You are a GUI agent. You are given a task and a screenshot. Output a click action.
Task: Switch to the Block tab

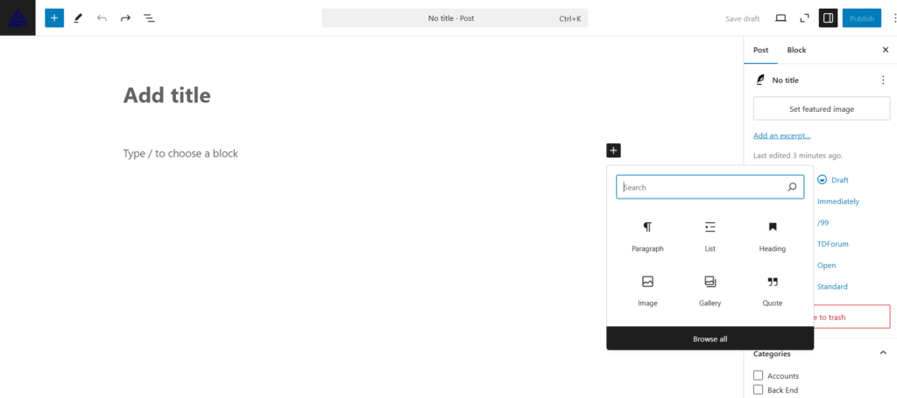[x=796, y=50]
